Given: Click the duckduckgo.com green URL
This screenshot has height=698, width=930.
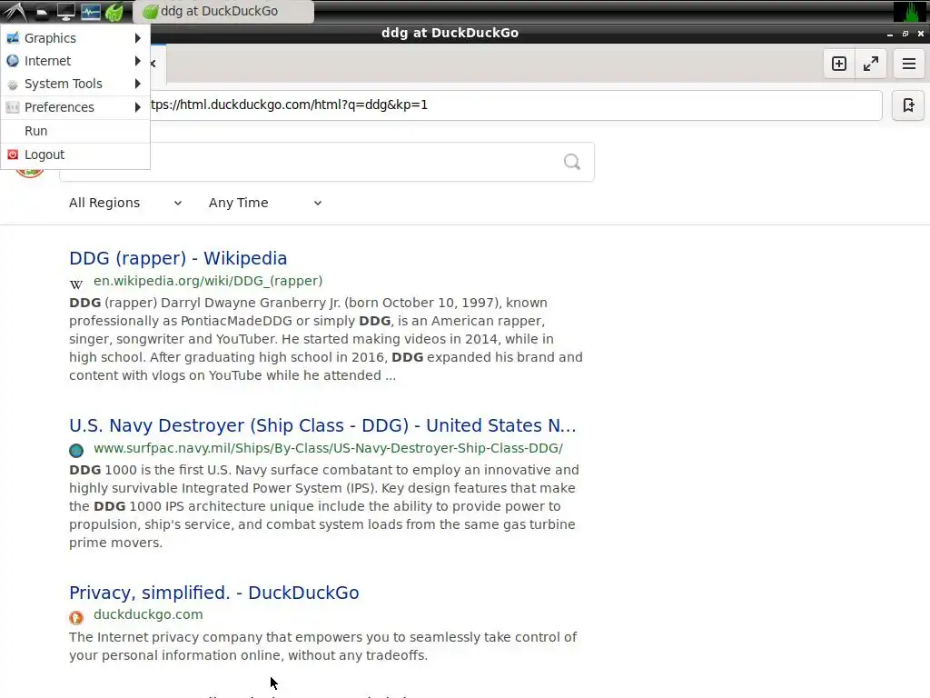Looking at the screenshot, I should tap(148, 615).
